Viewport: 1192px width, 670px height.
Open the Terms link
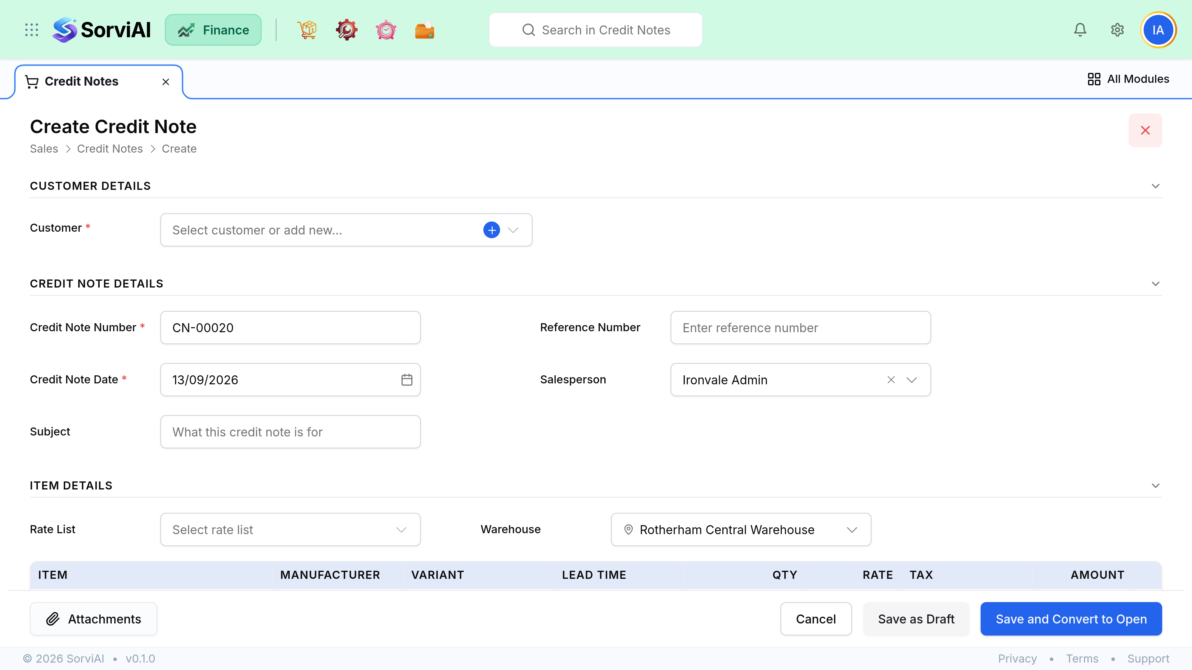click(x=1082, y=659)
